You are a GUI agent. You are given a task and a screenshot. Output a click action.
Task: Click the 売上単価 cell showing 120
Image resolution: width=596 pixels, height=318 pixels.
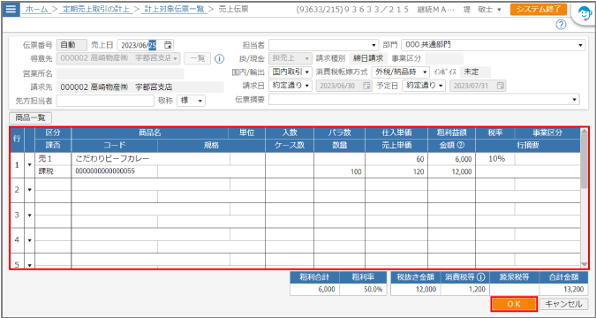[x=396, y=171]
